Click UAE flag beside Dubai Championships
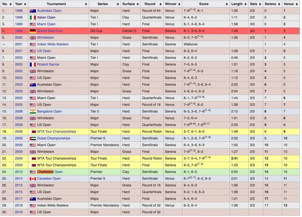Viewport: 302px width, 217px height. (x=33, y=138)
